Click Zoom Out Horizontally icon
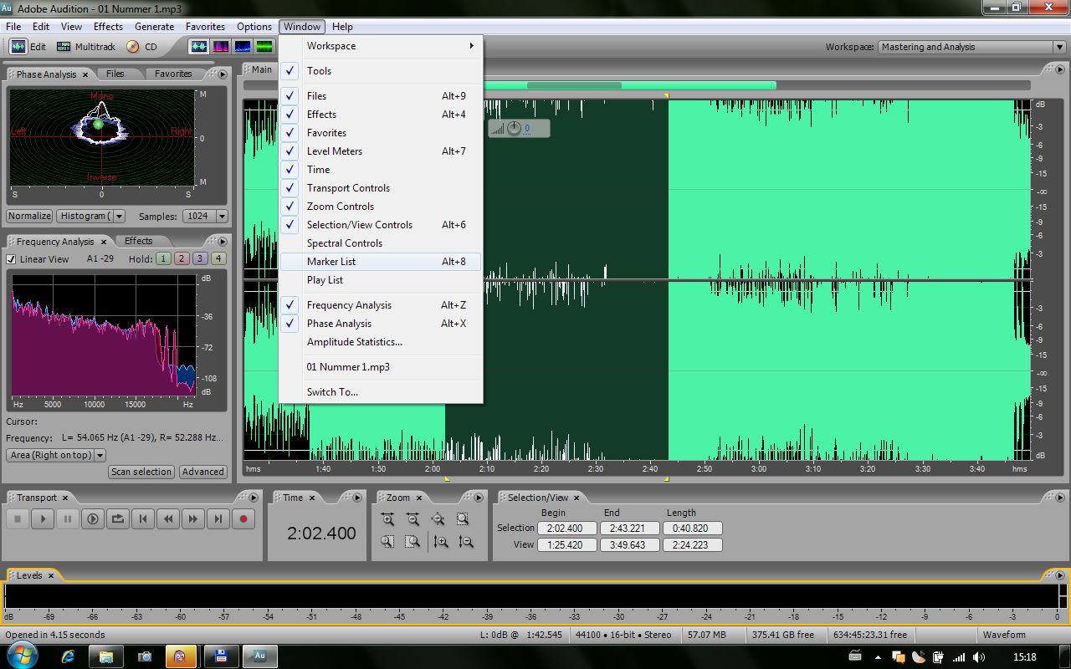This screenshot has height=669, width=1071. (x=413, y=519)
